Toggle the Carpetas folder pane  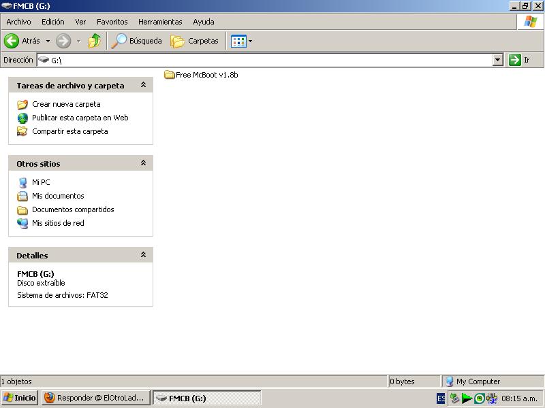coord(195,41)
